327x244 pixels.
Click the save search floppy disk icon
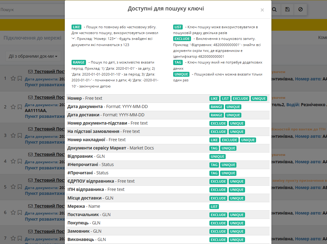pyautogui.click(x=287, y=10)
